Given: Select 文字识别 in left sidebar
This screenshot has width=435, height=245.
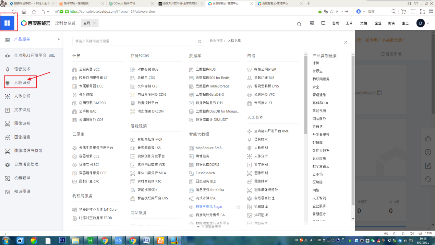Looking at the screenshot, I should click(x=22, y=110).
